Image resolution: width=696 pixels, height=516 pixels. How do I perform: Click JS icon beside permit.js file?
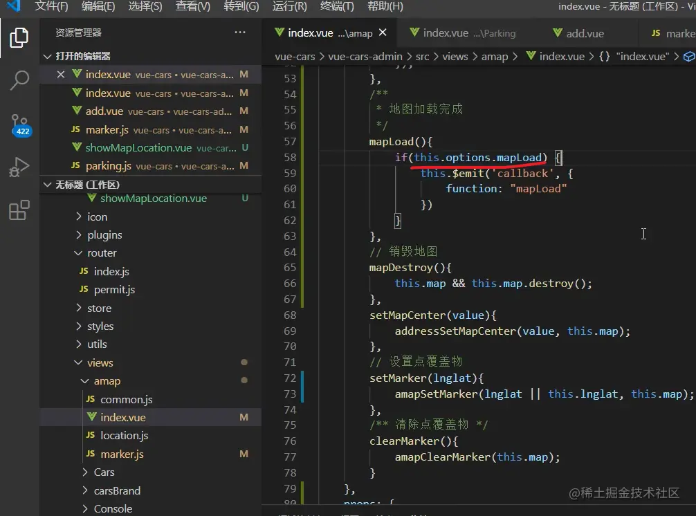coord(84,289)
